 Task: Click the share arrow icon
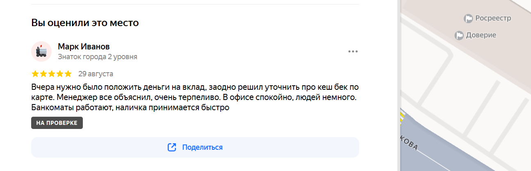172,147
